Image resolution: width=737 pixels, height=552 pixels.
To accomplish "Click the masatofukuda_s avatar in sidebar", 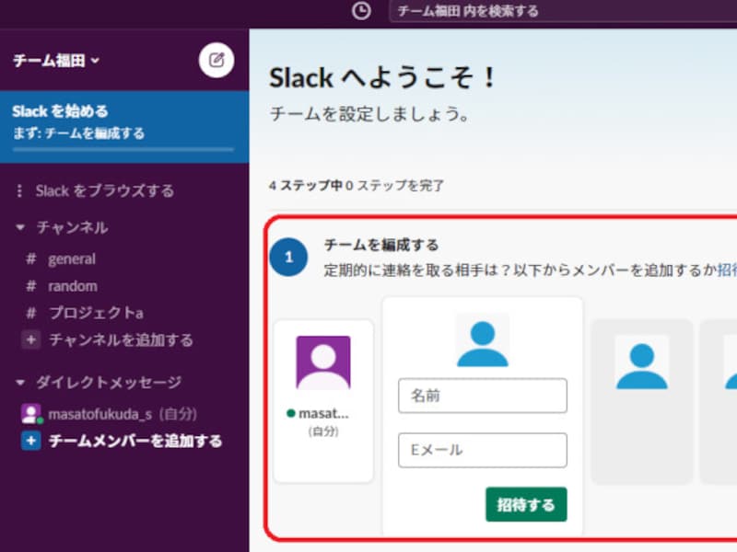I will point(31,414).
